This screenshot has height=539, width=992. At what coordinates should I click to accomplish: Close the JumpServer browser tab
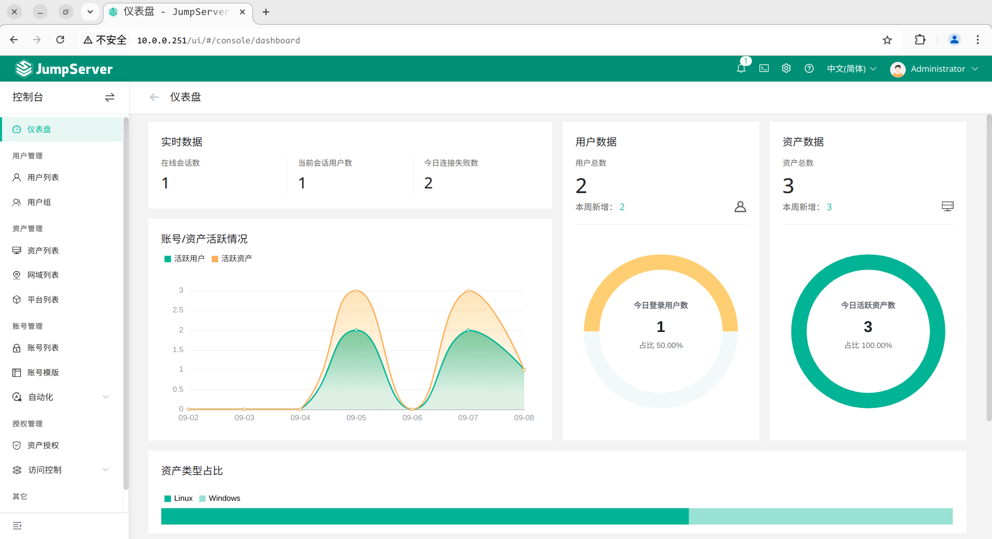pyautogui.click(x=242, y=12)
